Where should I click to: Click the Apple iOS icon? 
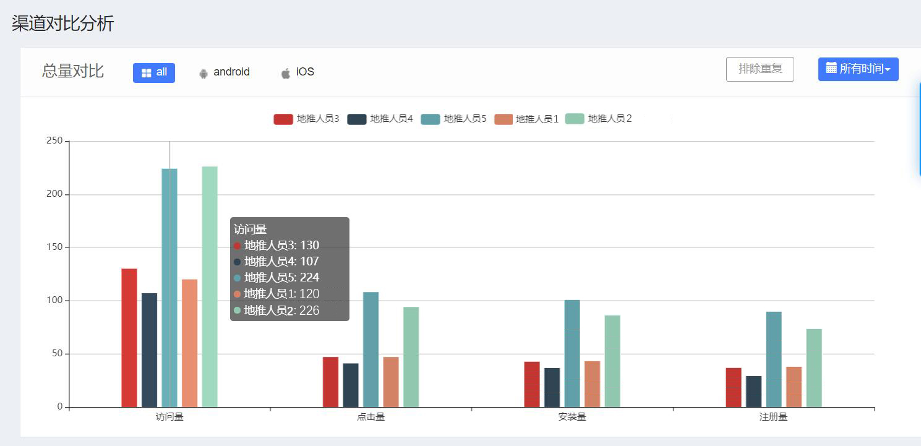pyautogui.click(x=286, y=74)
